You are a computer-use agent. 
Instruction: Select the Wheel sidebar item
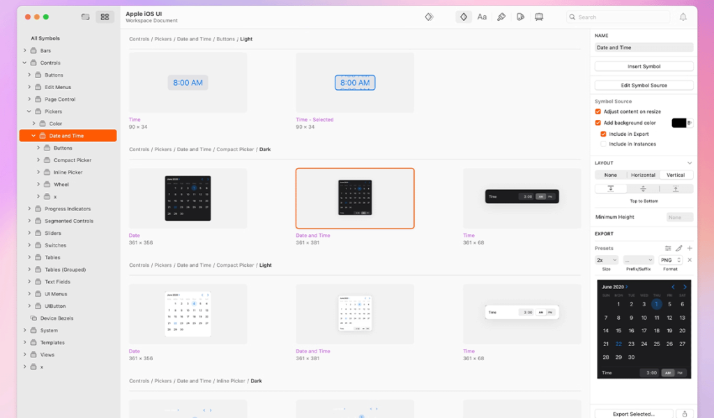(61, 185)
